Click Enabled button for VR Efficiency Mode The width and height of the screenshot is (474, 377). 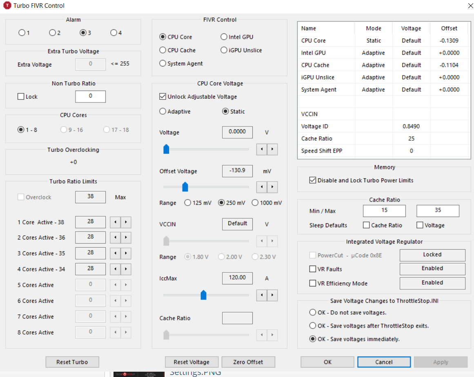[432, 283]
